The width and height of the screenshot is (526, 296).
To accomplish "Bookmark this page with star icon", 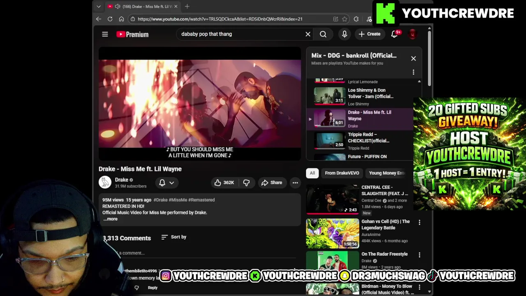I will [345, 19].
